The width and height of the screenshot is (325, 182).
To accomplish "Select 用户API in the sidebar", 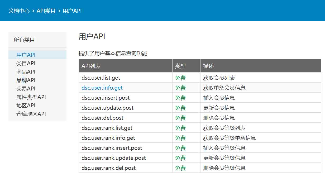I will point(26,55).
